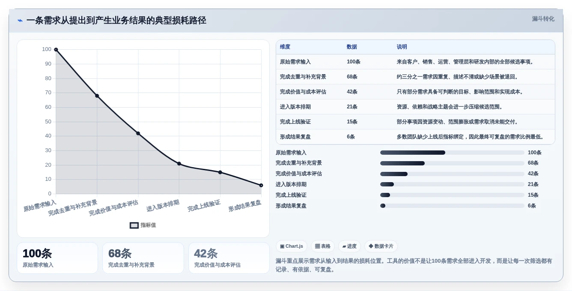Click the 进度 chip

(349, 246)
